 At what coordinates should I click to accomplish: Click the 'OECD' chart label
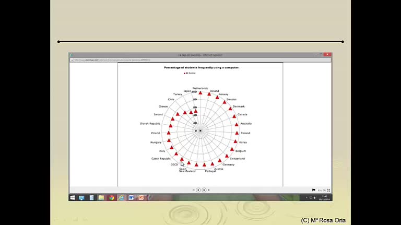click(x=174, y=164)
